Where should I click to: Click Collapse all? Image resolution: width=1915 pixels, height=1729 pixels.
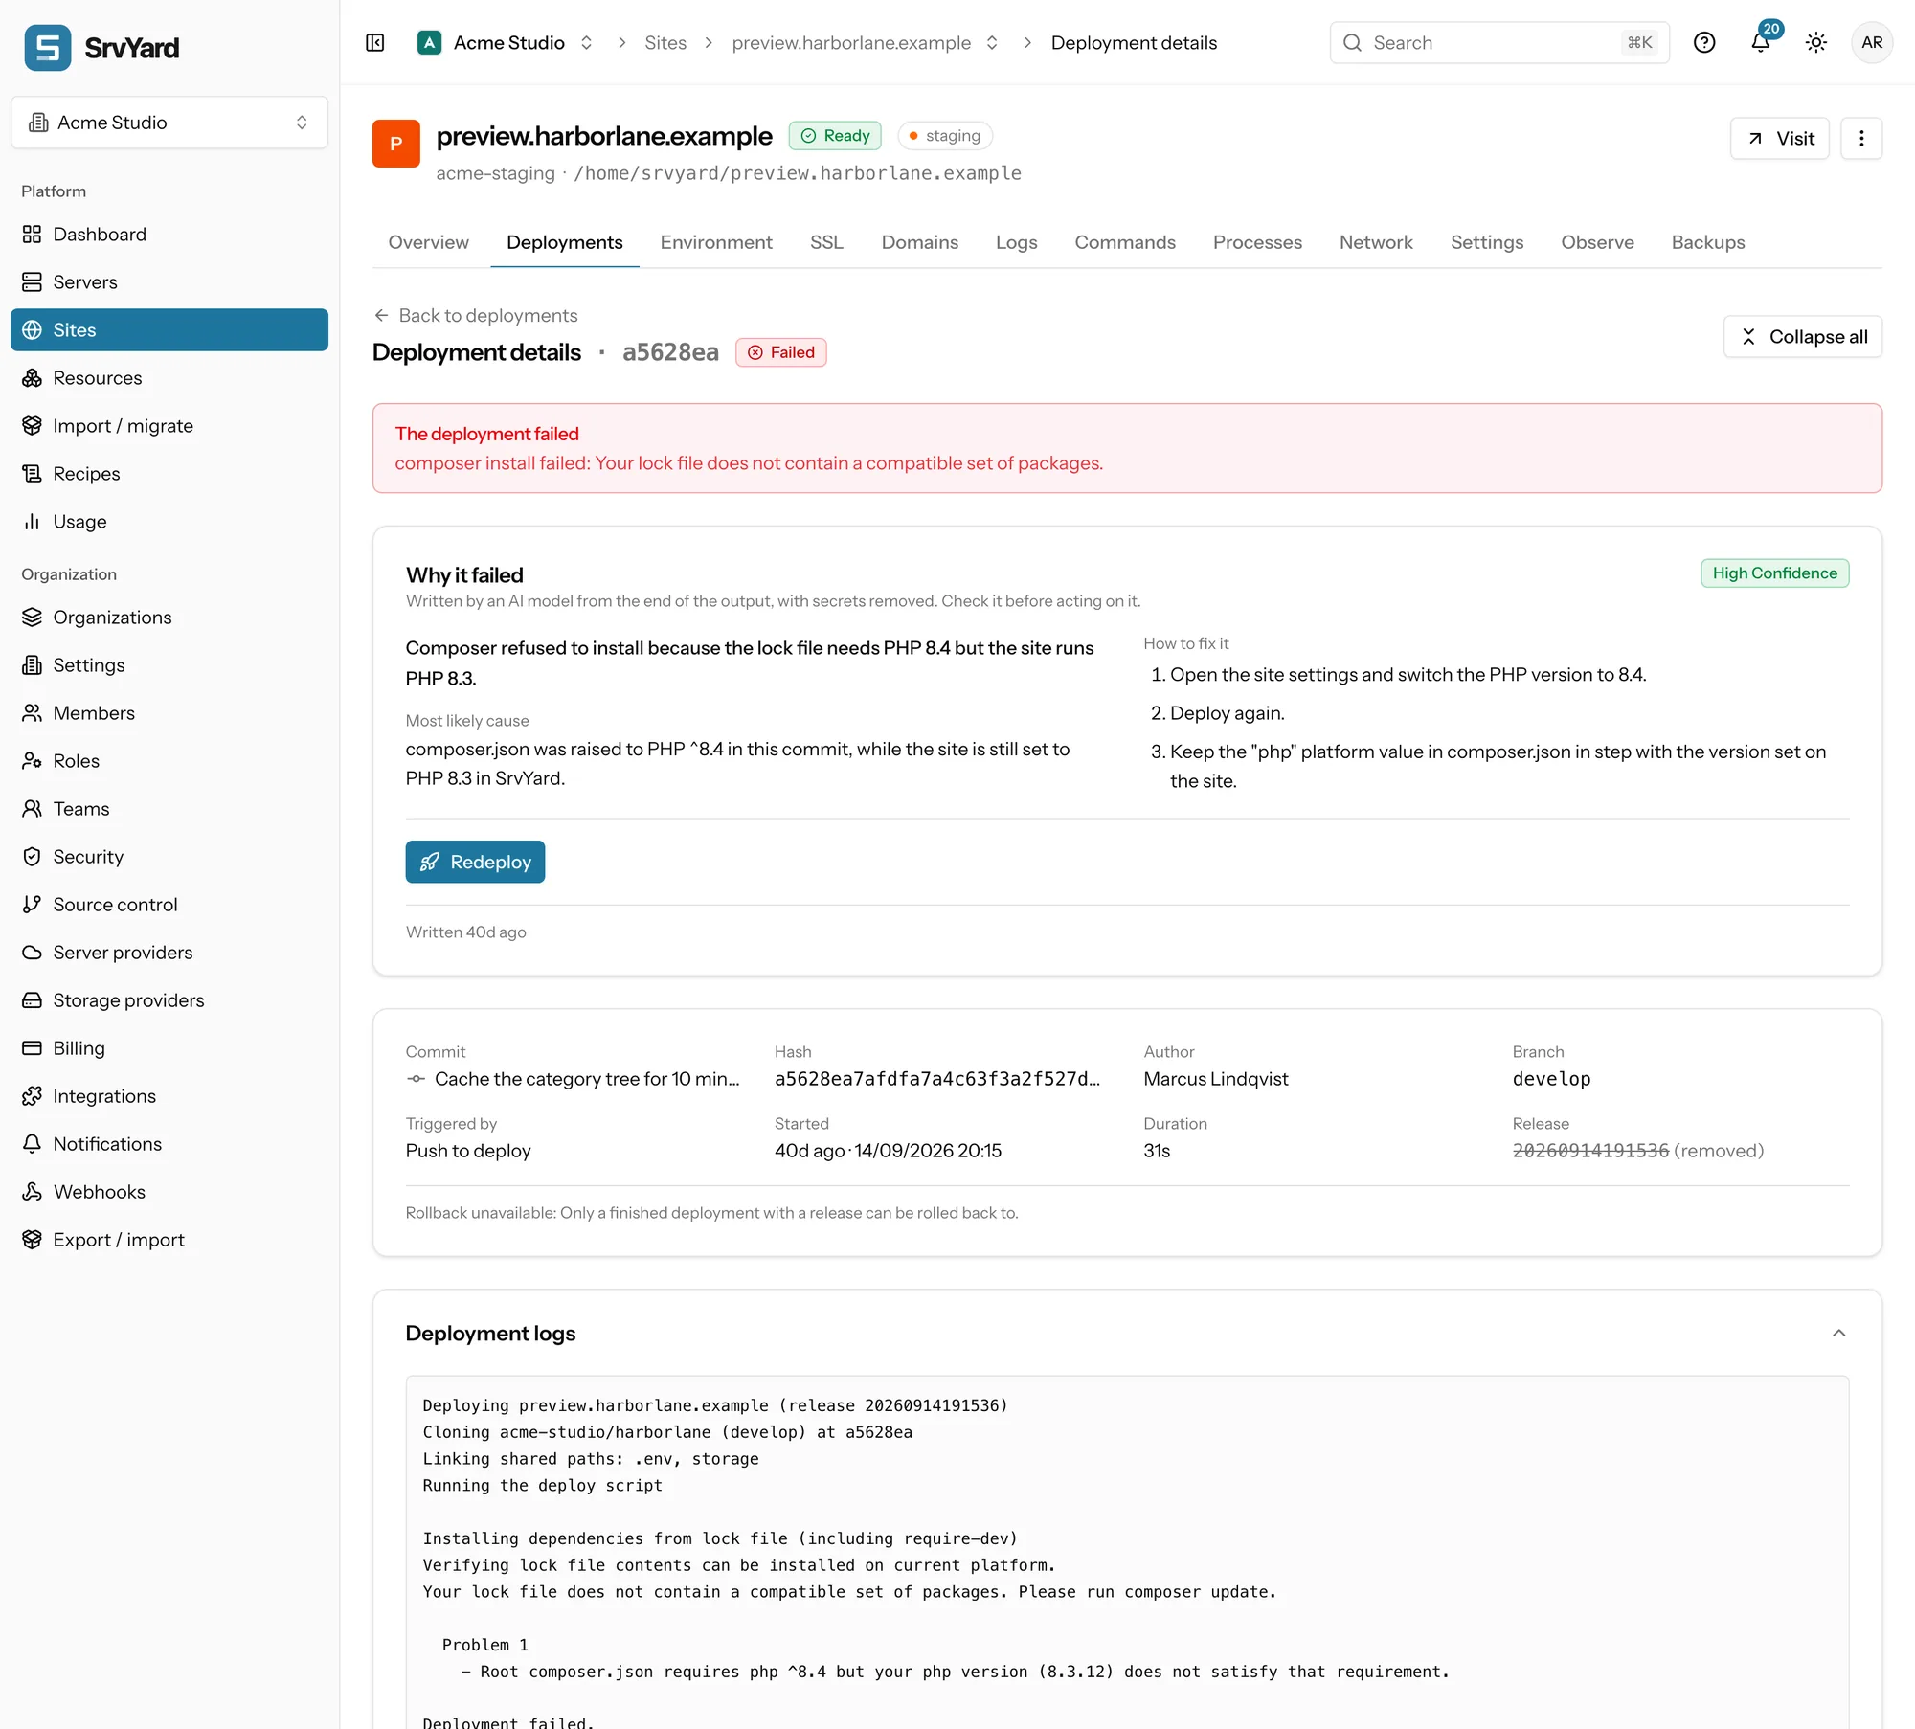click(x=1803, y=337)
